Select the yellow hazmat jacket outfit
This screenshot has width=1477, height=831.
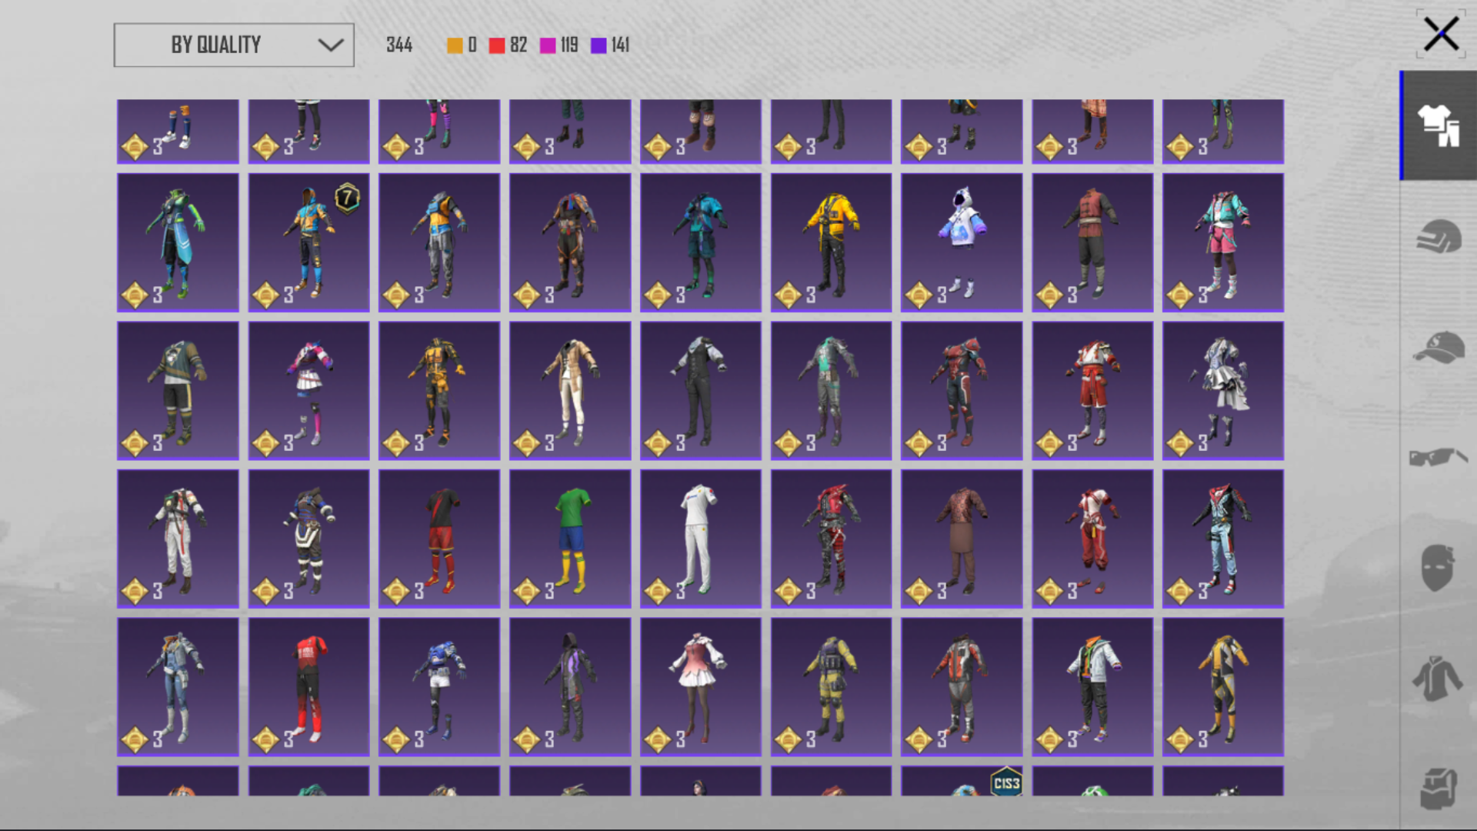831,242
